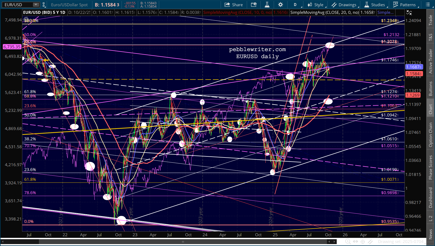Open the L2 side tab
Screen dimensions: 435x246
pyautogui.click(x=430, y=218)
